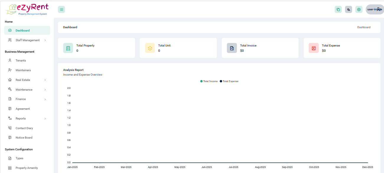Click the Dashboard breadcrumb link

pyautogui.click(x=364, y=27)
